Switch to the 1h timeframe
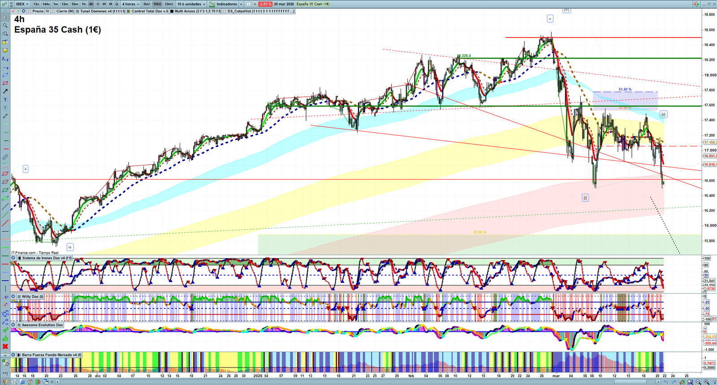This screenshot has width=717, height=385. [x=83, y=4]
